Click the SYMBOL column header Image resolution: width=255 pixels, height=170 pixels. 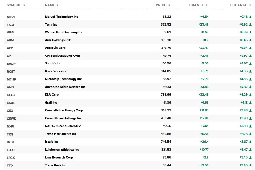point(14,5)
